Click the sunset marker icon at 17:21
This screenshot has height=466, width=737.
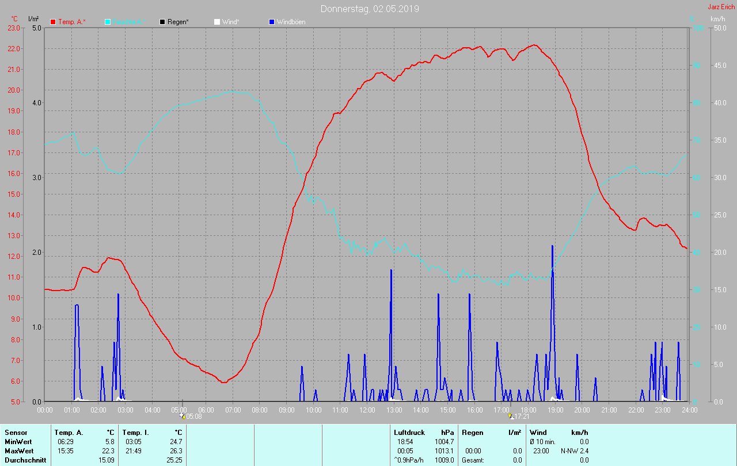coord(511,416)
